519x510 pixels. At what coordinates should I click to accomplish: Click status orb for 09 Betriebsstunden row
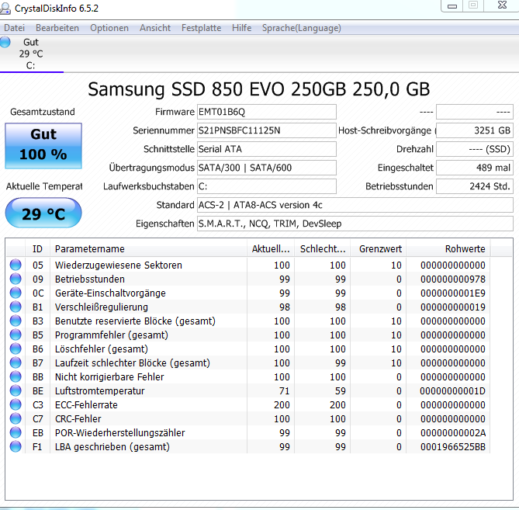(x=16, y=279)
